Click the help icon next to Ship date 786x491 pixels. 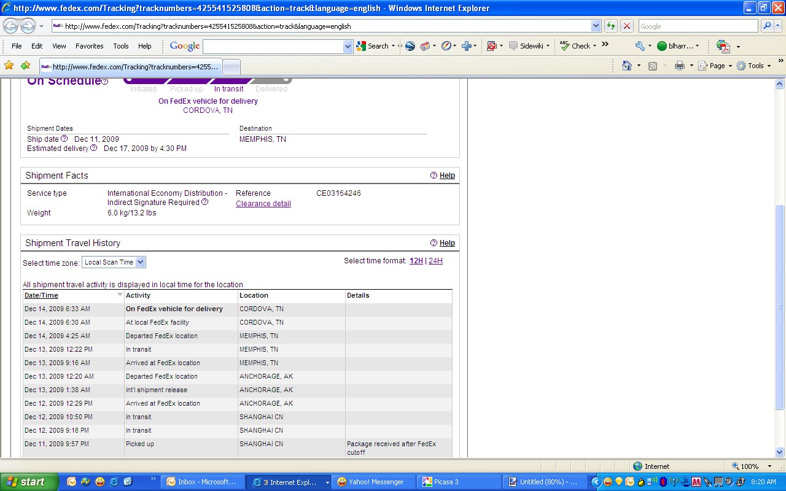point(64,139)
